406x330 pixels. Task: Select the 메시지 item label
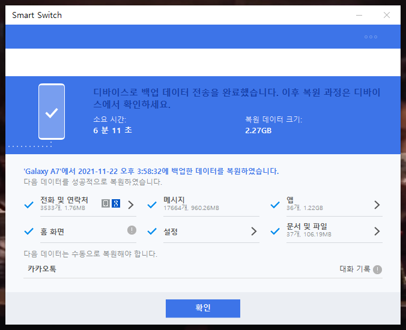[x=174, y=200]
